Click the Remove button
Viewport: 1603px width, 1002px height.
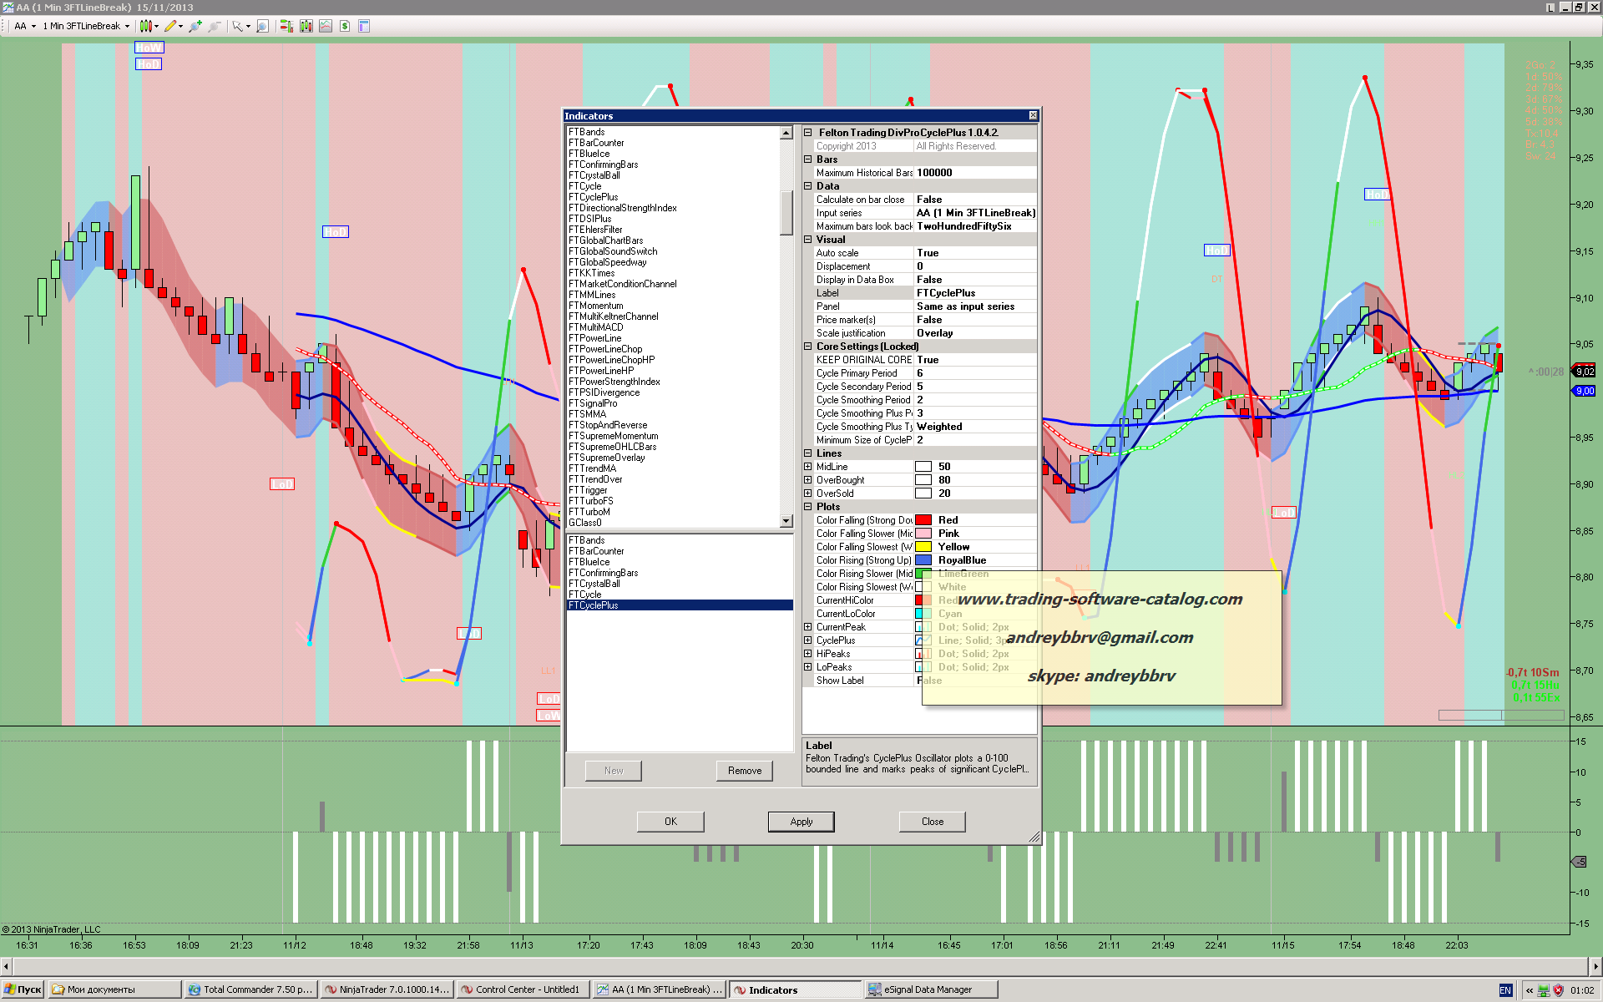click(x=744, y=771)
